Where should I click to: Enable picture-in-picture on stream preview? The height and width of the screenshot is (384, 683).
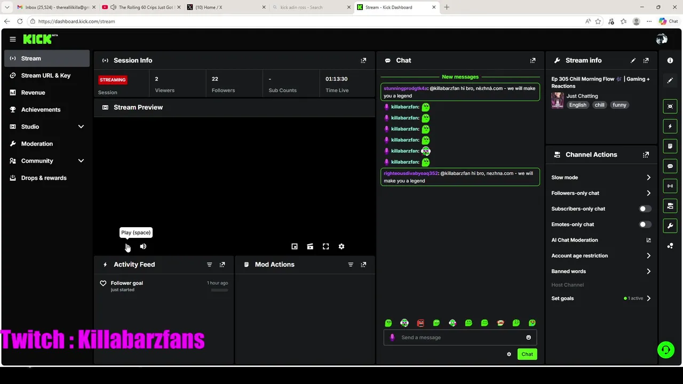click(295, 246)
